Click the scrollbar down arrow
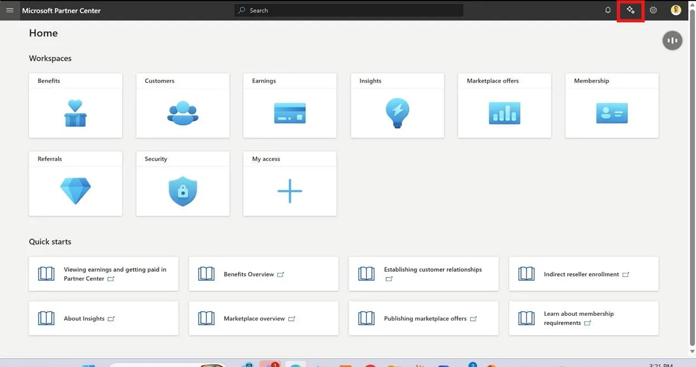Screen dimensions: 696x367 [x=692, y=352]
